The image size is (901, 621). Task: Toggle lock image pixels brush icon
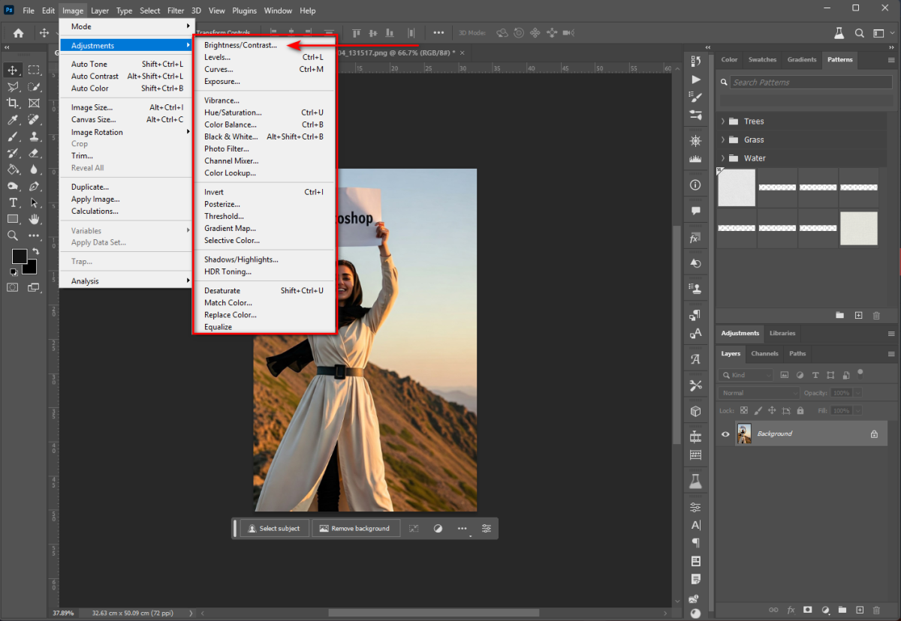click(758, 411)
